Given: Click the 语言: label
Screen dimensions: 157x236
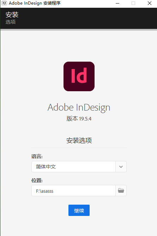Looking at the screenshot, I should point(37,156).
